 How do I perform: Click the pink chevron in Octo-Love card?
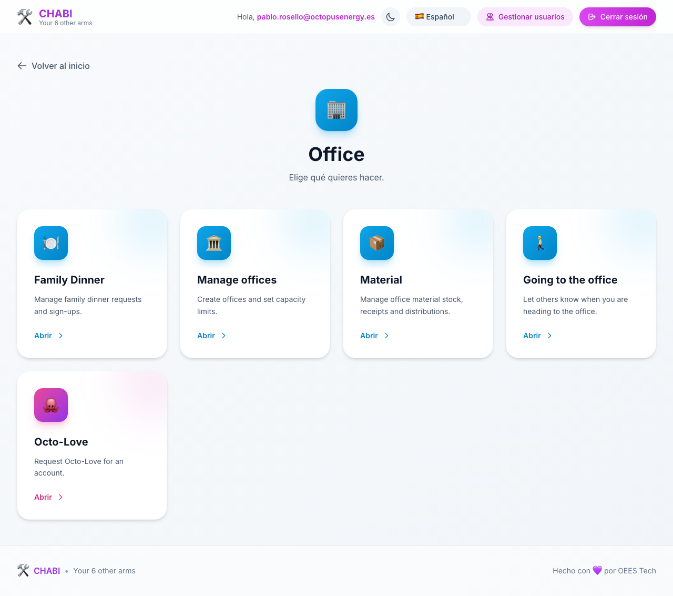coord(60,497)
